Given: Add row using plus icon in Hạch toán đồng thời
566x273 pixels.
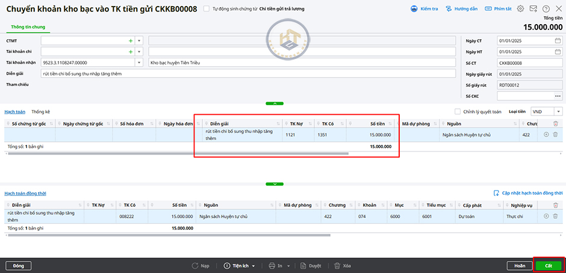Looking at the screenshot, I should 546,216.
